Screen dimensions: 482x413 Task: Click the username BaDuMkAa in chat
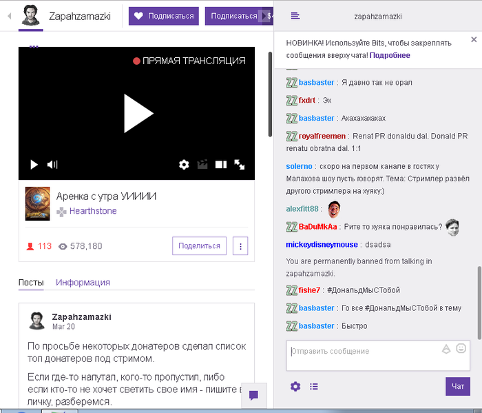(318, 227)
